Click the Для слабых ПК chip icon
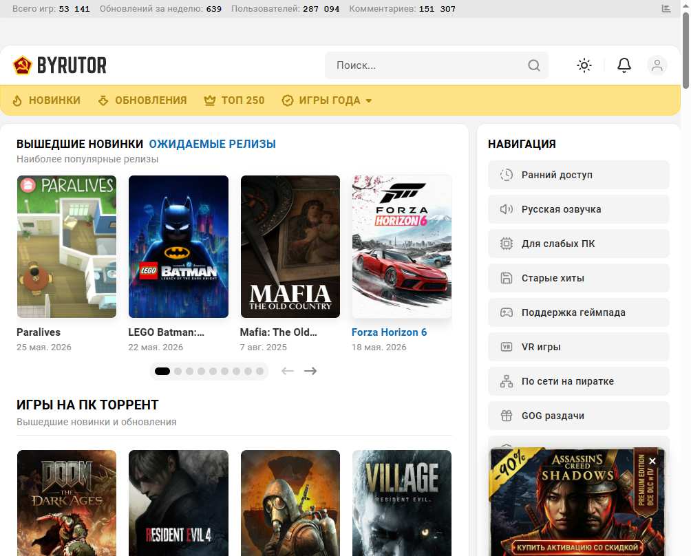The image size is (691, 556). (507, 244)
